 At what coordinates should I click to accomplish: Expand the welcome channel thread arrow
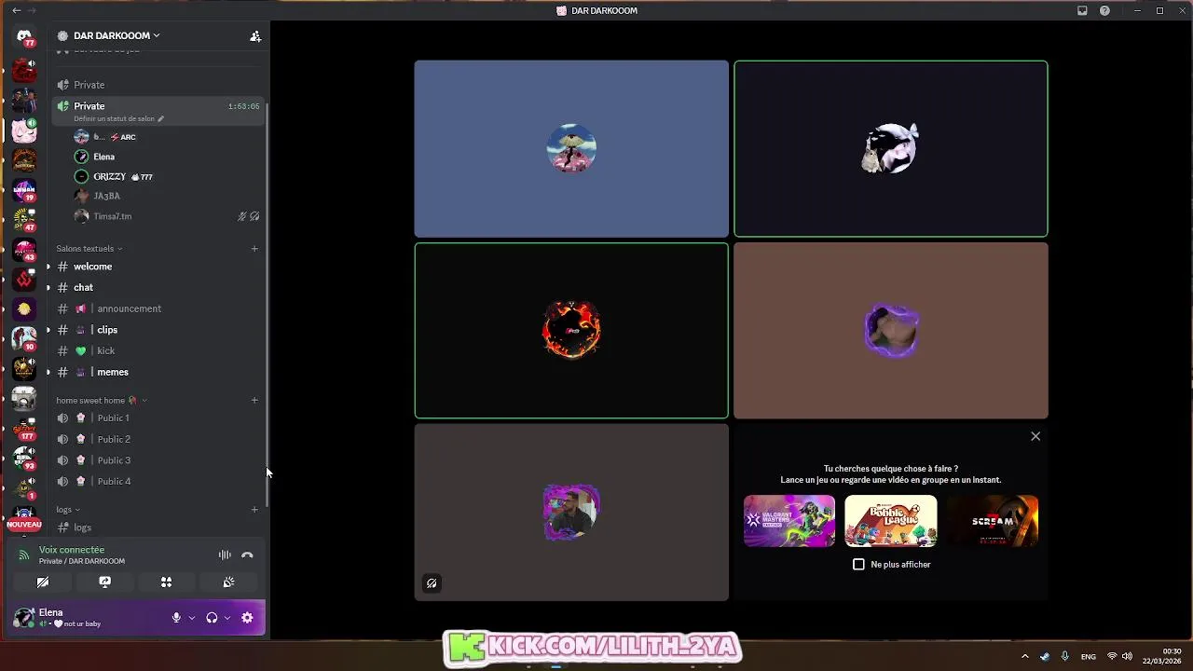(x=48, y=267)
